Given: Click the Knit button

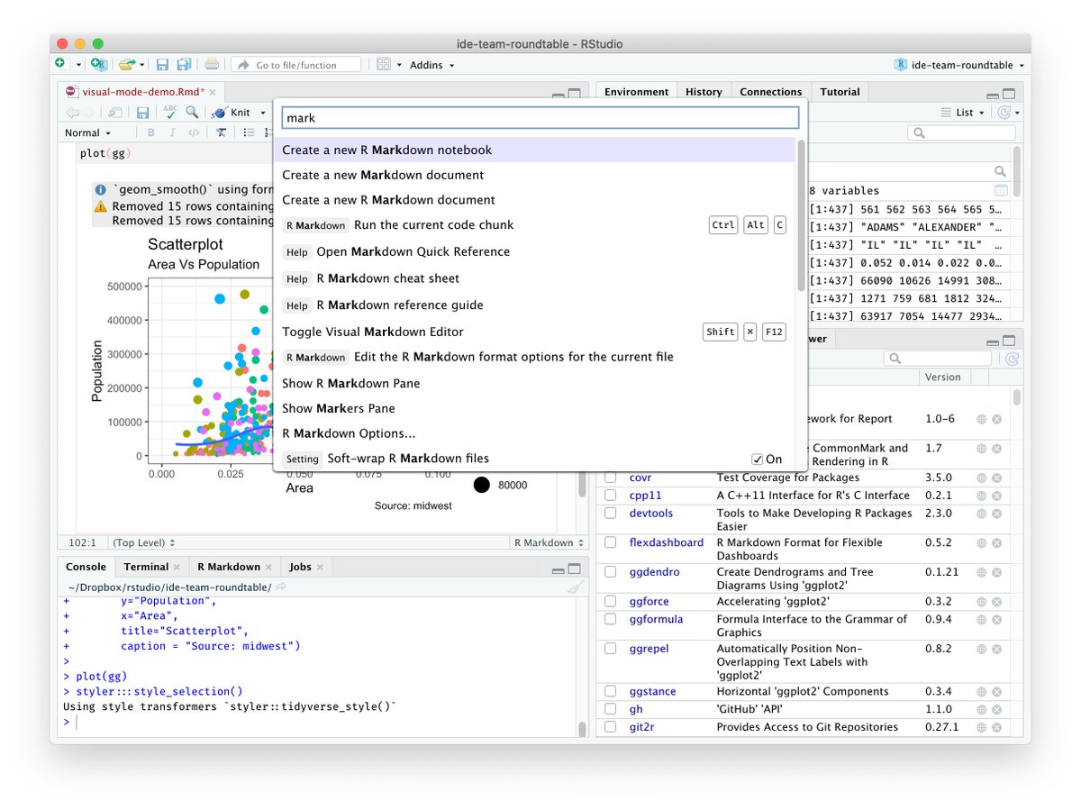Looking at the screenshot, I should [232, 113].
